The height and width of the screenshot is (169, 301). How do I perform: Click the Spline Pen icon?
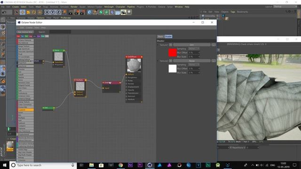coord(95,13)
